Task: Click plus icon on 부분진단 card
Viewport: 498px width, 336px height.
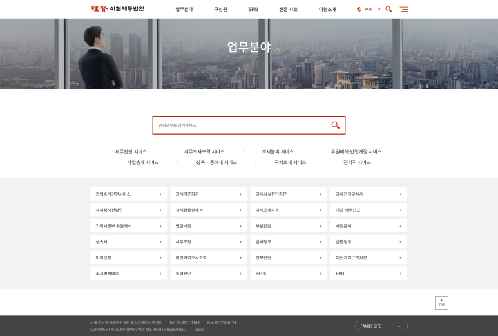Action: pyautogui.click(x=320, y=226)
